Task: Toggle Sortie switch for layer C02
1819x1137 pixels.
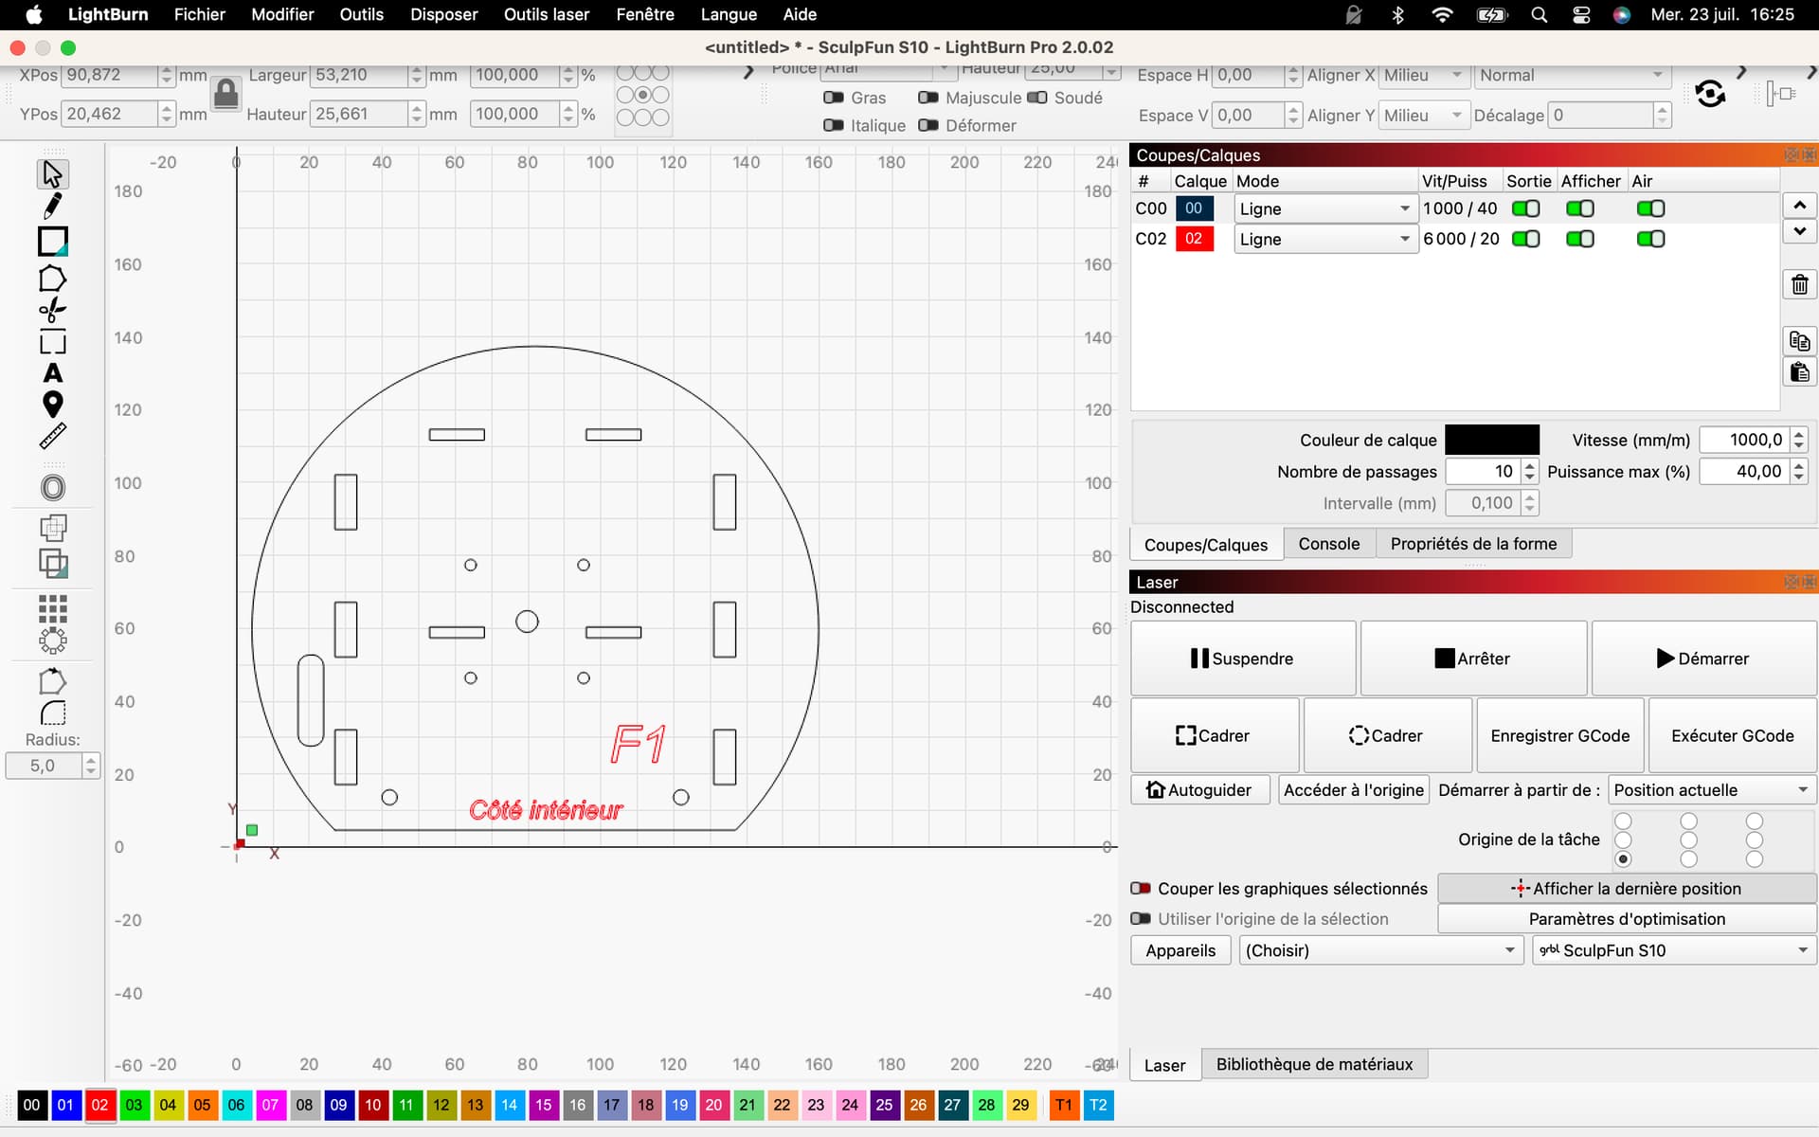Action: [1525, 239]
